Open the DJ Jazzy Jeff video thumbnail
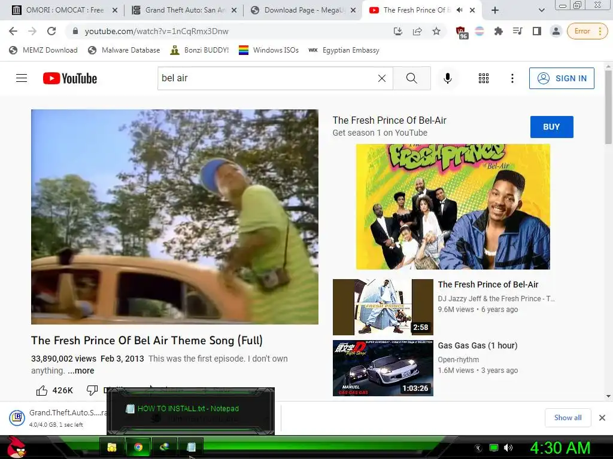The image size is (613, 459). (x=383, y=307)
